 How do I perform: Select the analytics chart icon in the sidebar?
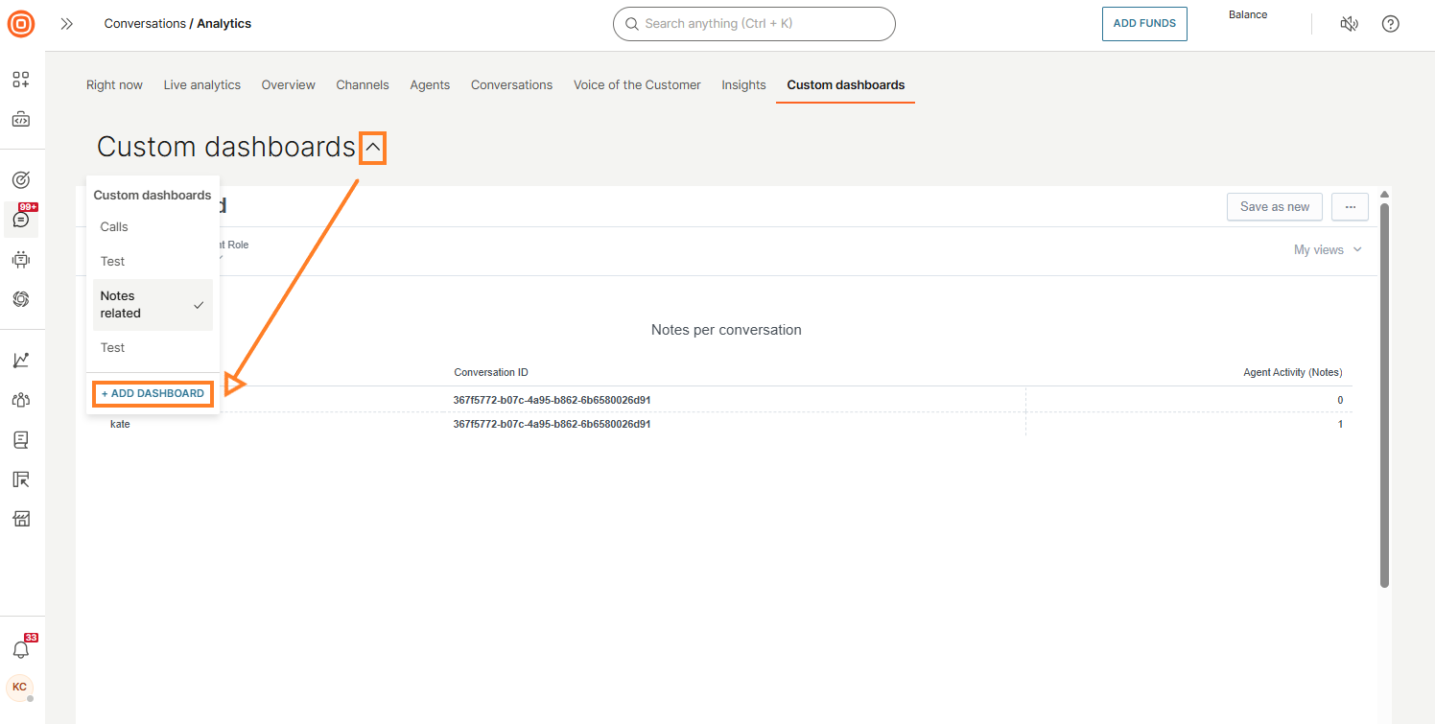(20, 359)
